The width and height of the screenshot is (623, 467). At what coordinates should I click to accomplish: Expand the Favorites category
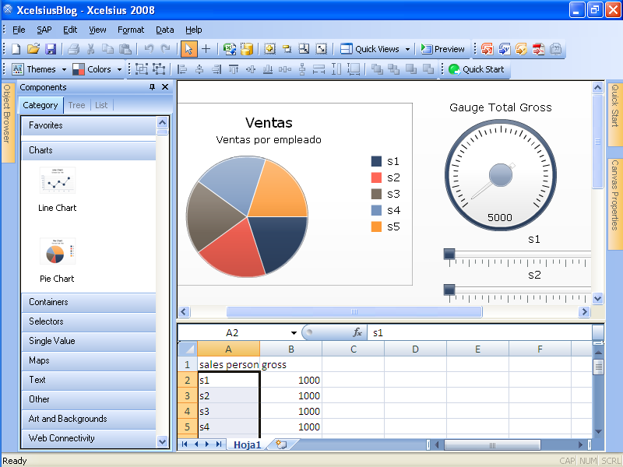pos(89,125)
